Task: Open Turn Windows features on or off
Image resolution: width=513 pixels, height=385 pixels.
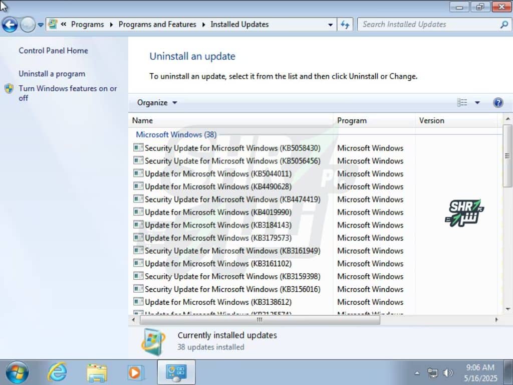Action: coord(68,93)
